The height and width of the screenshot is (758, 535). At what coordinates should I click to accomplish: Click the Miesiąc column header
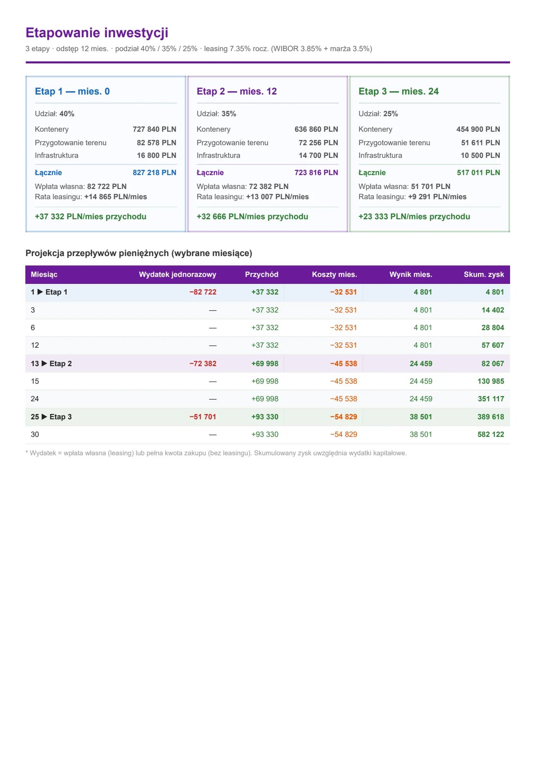[x=44, y=274]
